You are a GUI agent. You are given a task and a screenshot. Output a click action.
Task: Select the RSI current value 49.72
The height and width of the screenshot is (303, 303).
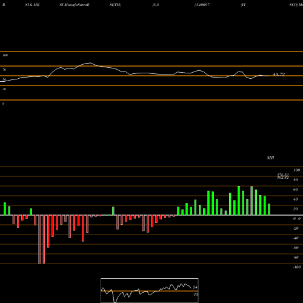coord(279,74)
